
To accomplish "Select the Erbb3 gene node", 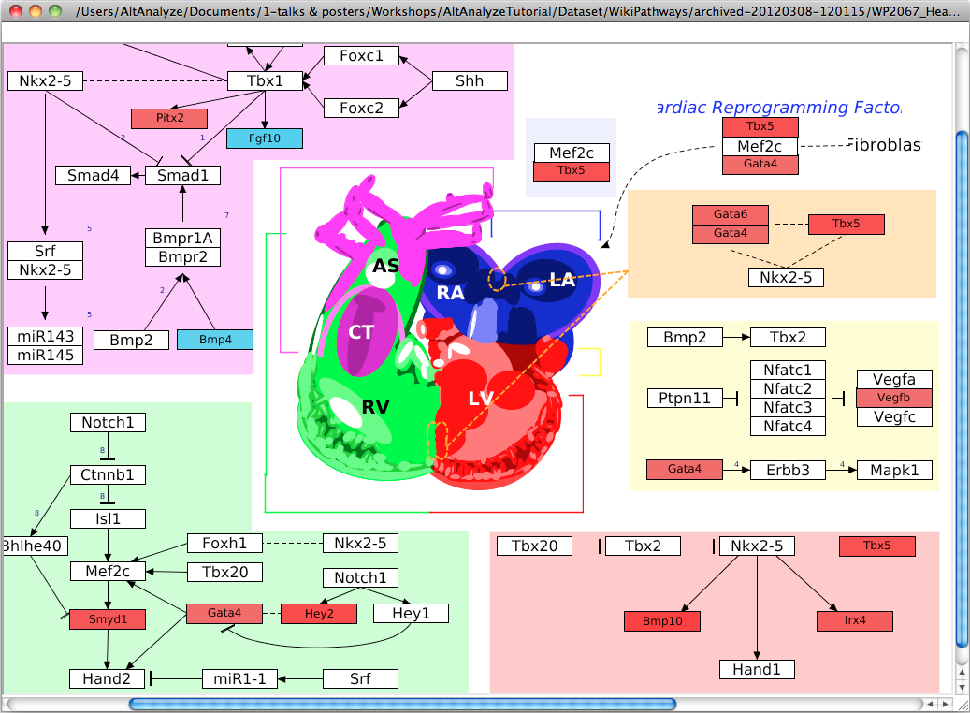I will [x=789, y=470].
